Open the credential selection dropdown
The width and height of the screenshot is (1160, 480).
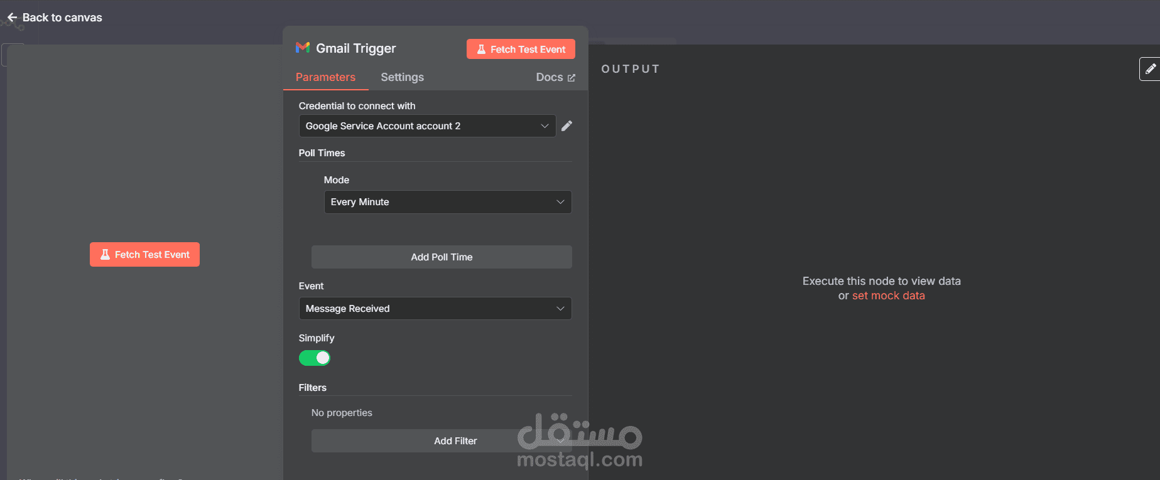pyautogui.click(x=427, y=126)
